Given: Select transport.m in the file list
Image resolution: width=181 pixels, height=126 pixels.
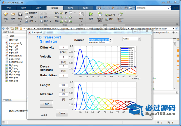Looking at the screenshot, I should pos(15,56).
